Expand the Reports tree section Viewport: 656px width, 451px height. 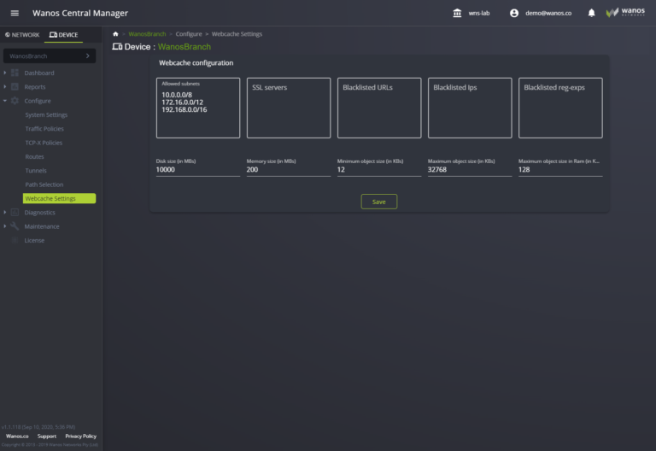5,87
